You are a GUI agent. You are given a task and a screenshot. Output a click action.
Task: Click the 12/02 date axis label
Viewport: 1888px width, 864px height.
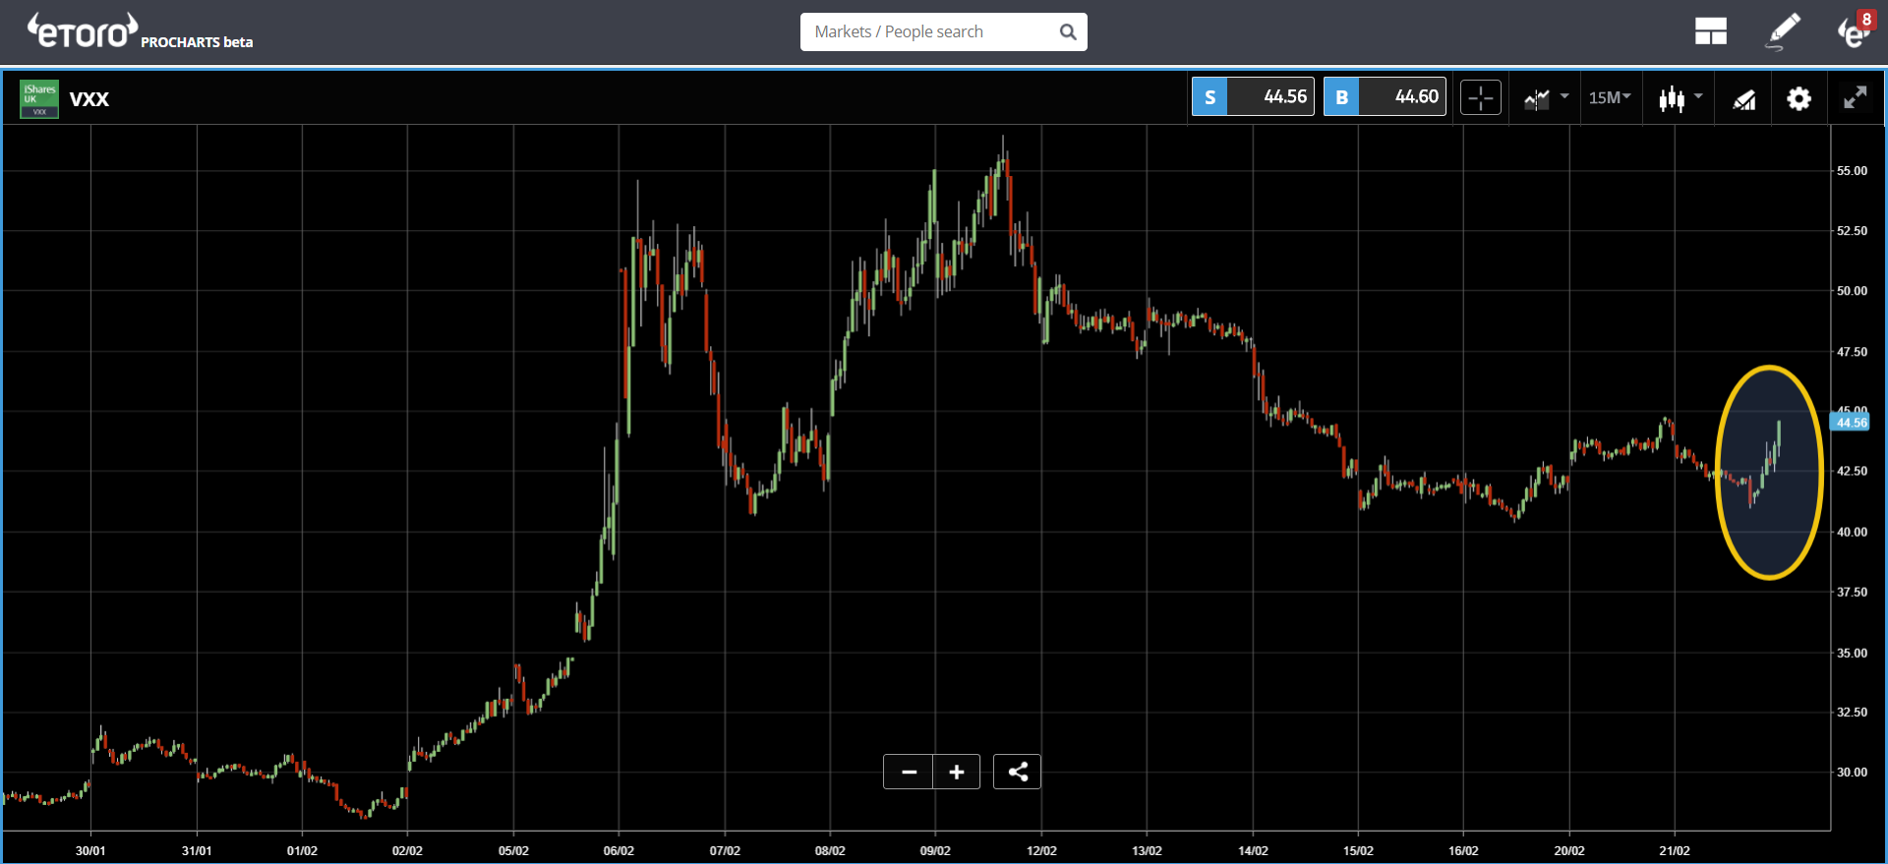click(1041, 850)
